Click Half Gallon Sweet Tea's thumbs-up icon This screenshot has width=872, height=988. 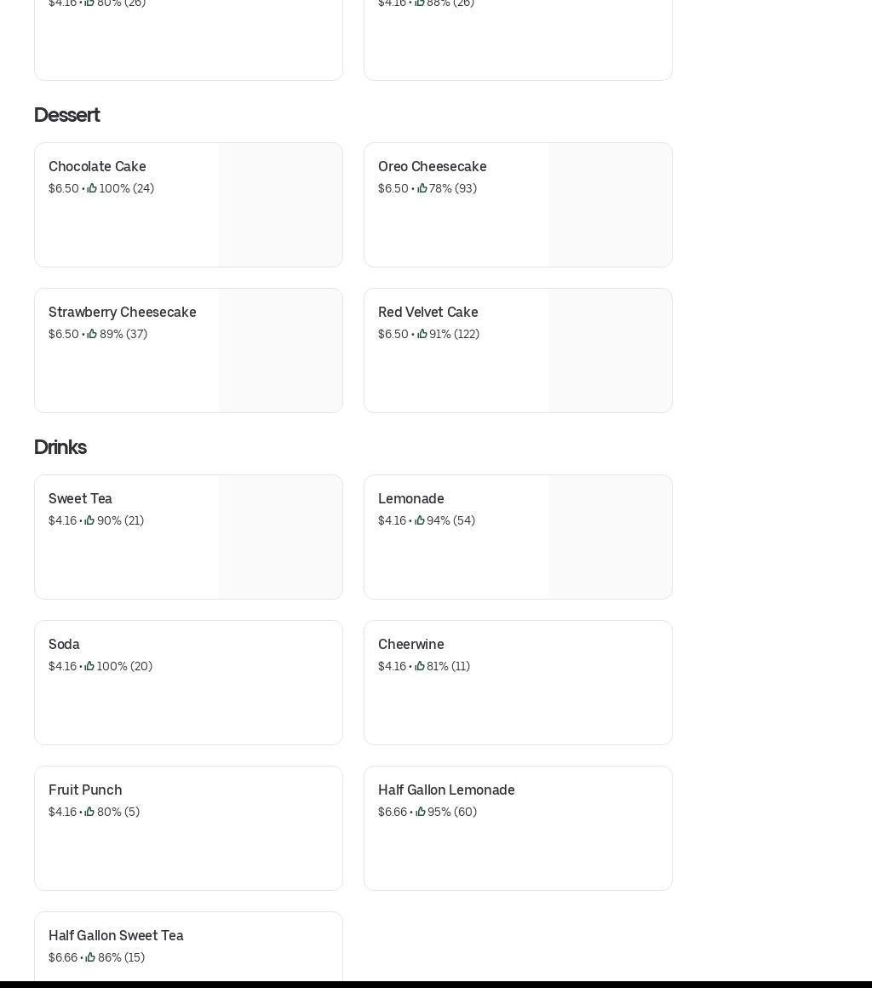90,957
